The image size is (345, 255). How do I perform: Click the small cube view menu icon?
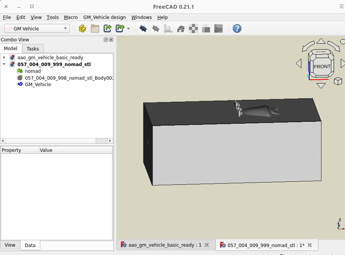tap(337, 81)
